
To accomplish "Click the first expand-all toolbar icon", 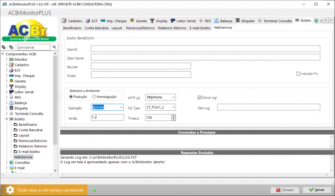I will click(4, 47).
